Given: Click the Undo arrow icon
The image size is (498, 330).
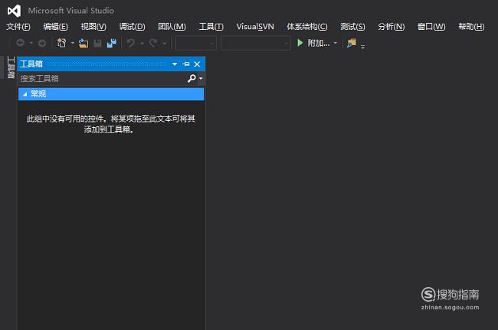Looking at the screenshot, I should pyautogui.click(x=130, y=43).
